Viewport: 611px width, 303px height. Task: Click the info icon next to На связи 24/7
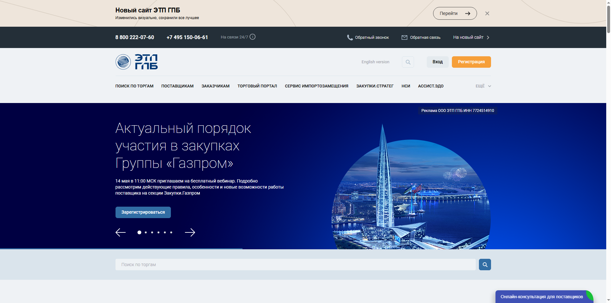tap(252, 37)
